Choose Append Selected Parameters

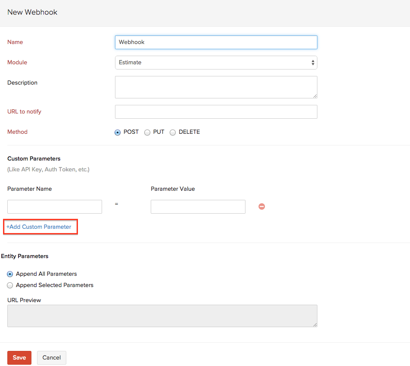9,285
